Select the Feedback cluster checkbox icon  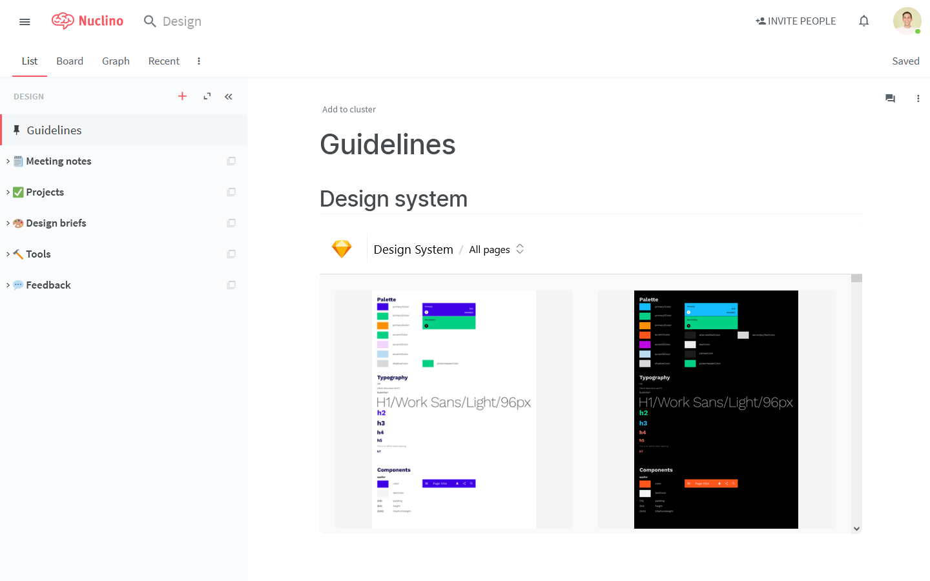(x=231, y=285)
